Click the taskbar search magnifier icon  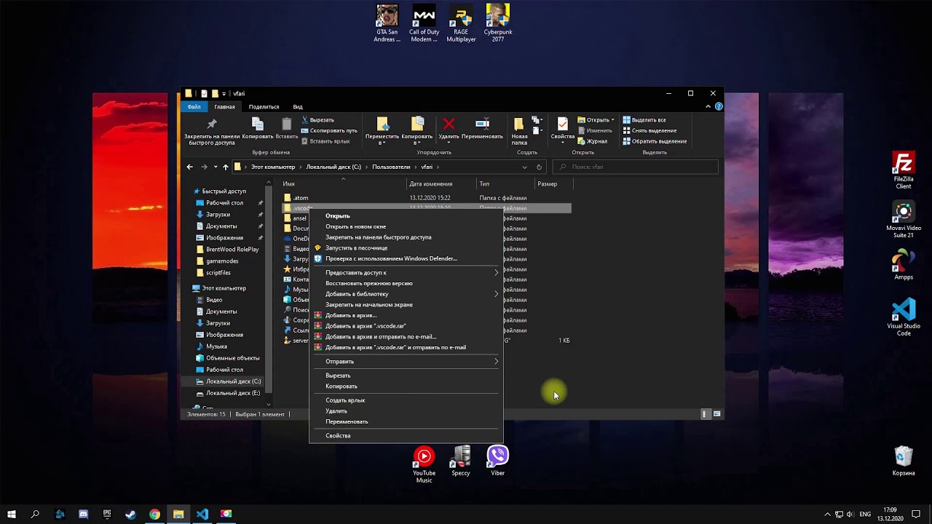pyautogui.click(x=35, y=514)
